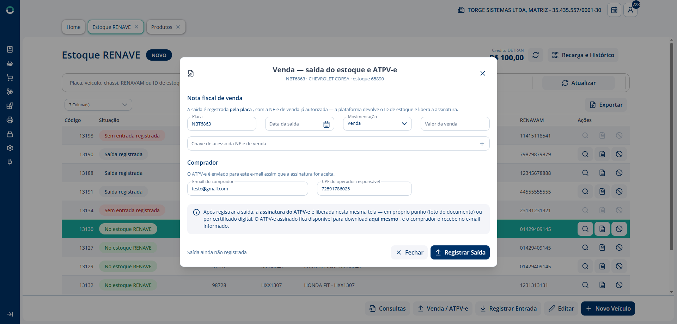Open the printer icon in sidebar
This screenshot has width=677, height=324.
[x=10, y=120]
